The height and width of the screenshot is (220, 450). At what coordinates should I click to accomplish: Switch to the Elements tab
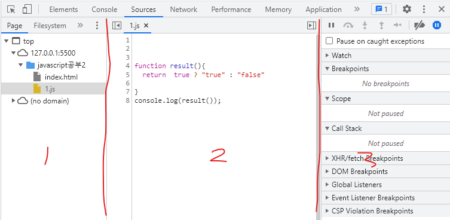pyautogui.click(x=63, y=10)
